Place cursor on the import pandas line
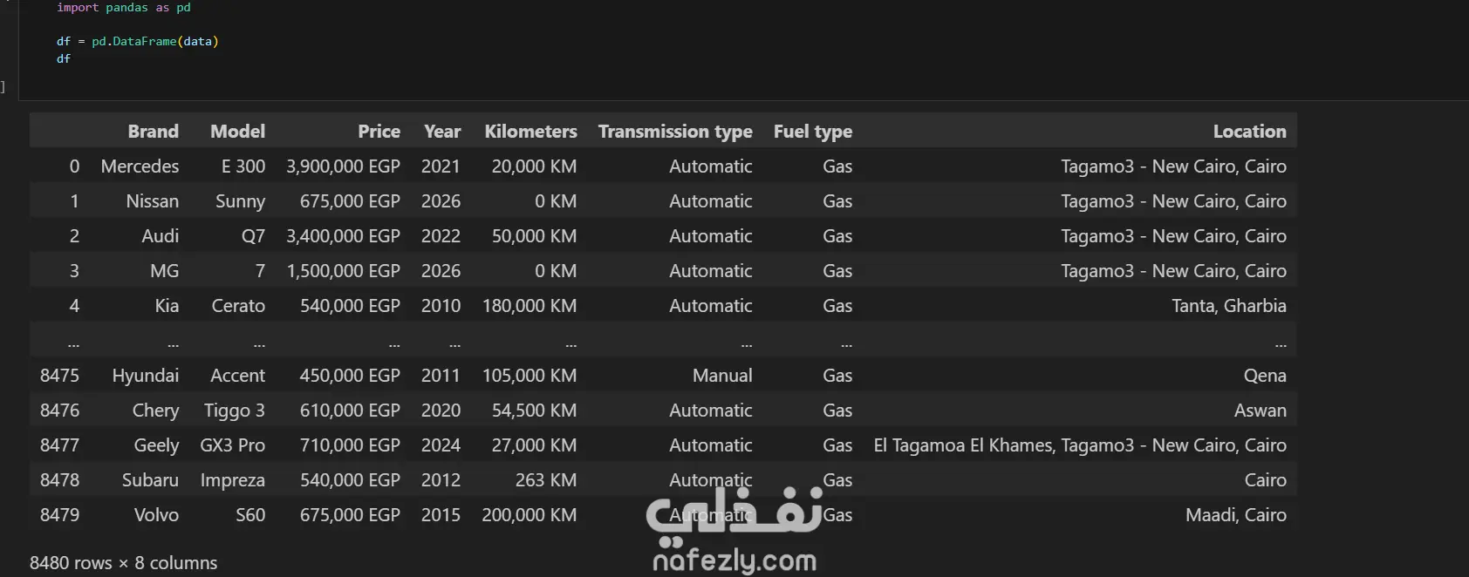The image size is (1469, 577). pos(123,7)
